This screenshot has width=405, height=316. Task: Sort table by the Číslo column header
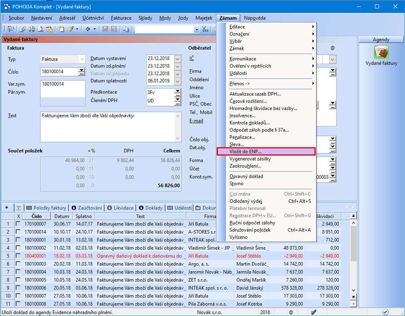pyautogui.click(x=36, y=216)
